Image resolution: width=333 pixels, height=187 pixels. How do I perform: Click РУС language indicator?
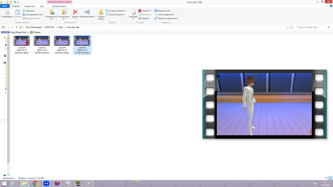[315, 184]
